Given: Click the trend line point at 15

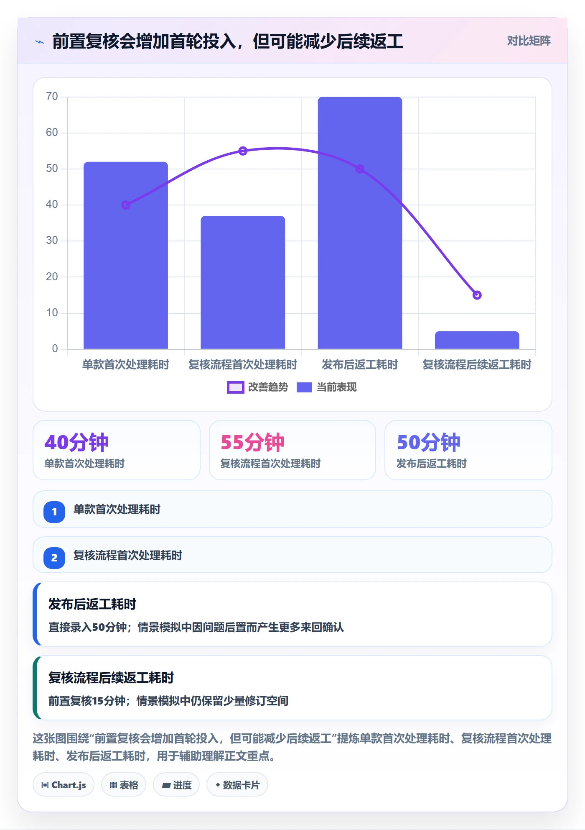Looking at the screenshot, I should coord(477,295).
